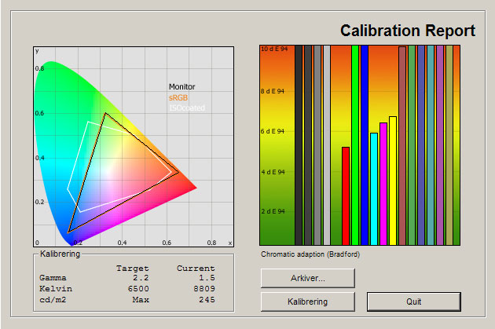This screenshot has height=329, width=495.
Task: Click the yellow bar in chart
Action: tap(393, 181)
